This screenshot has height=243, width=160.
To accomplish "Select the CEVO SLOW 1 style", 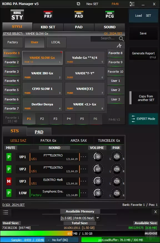I will click(42, 89).
